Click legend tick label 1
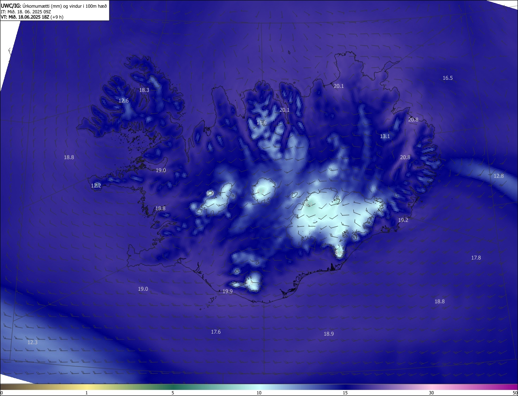Viewport: 518px width, 396px height. [x=87, y=393]
